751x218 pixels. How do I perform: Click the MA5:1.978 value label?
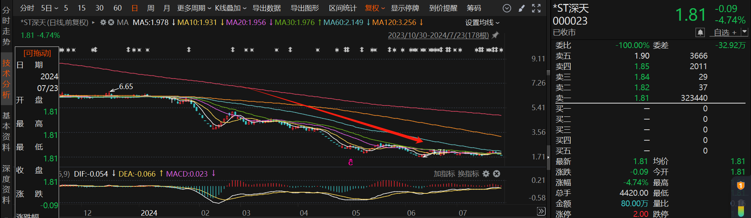(150, 23)
